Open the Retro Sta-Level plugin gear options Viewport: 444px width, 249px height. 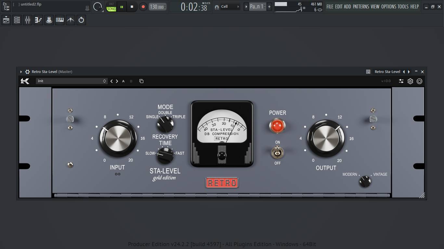click(28, 72)
